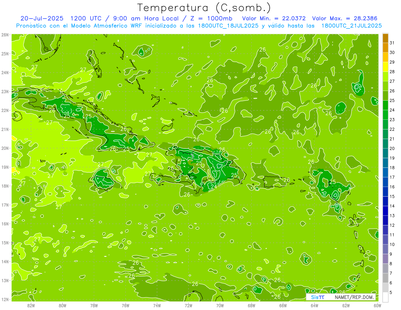Viewport: 401px width, 310px height.
Task: Click gray legend swatch between 6 and 7
Action: click(x=385, y=278)
